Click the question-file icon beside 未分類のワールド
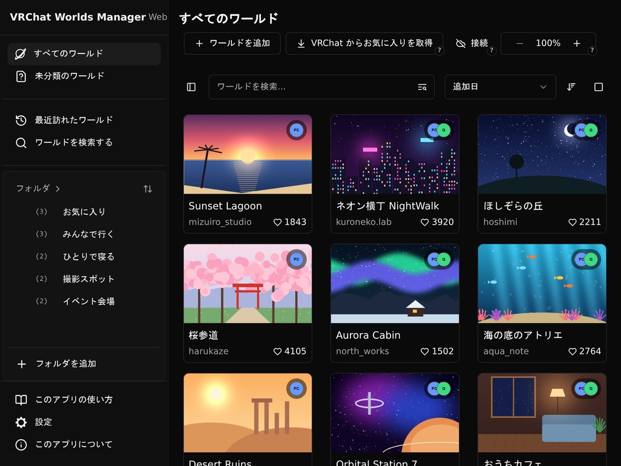621x466 pixels. pos(21,76)
